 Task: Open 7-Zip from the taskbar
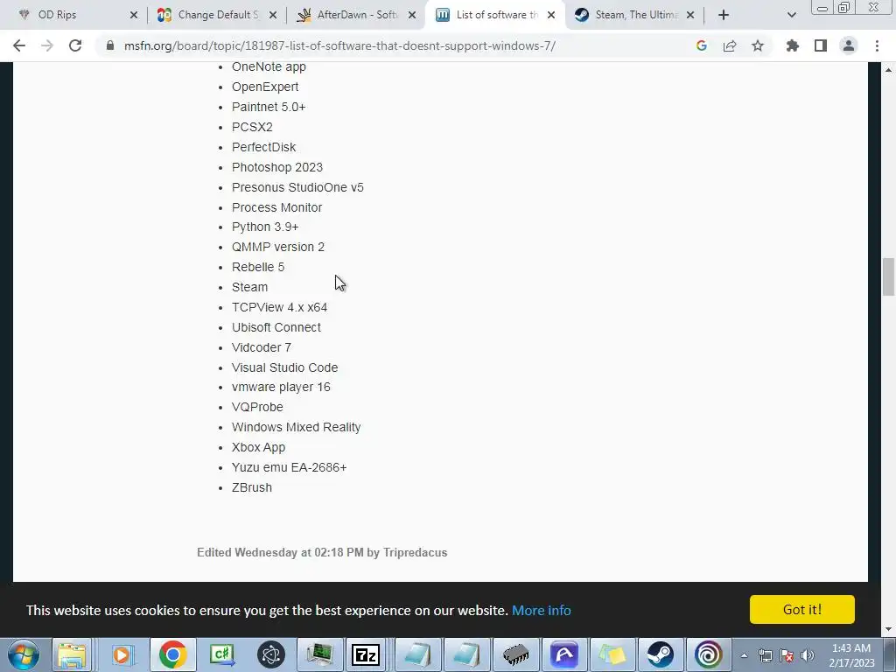(x=367, y=654)
